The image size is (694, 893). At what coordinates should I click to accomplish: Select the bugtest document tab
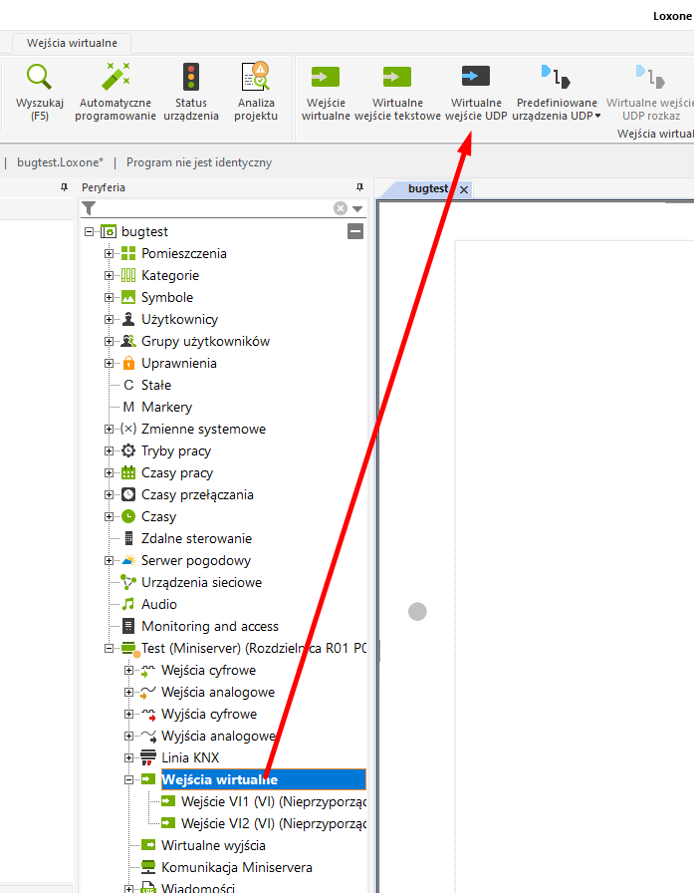click(x=427, y=188)
